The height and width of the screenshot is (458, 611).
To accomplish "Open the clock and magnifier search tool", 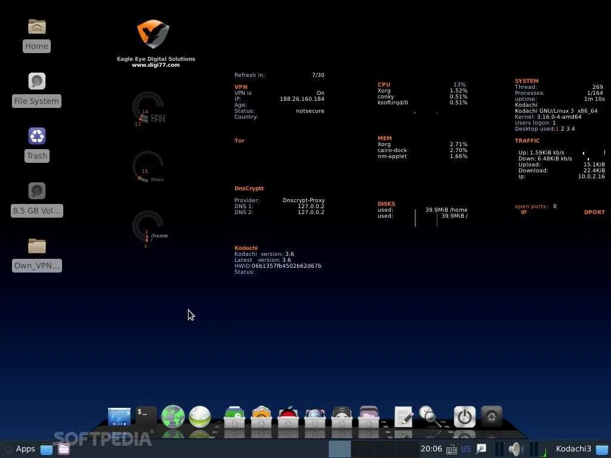I will (430, 416).
